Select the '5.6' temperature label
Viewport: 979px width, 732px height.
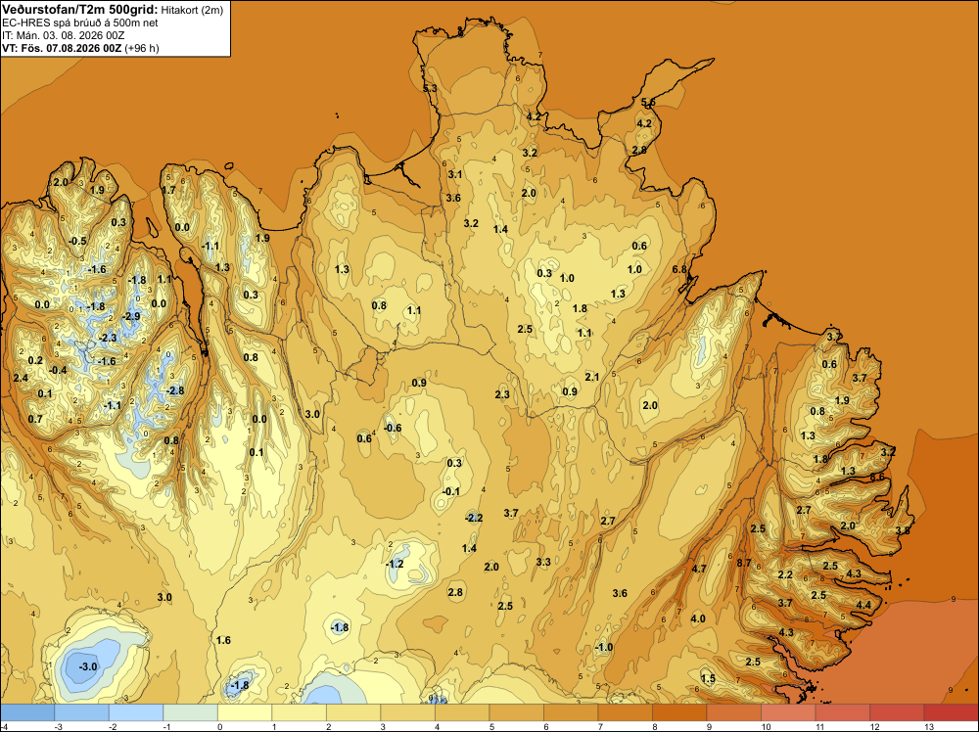pyautogui.click(x=648, y=103)
